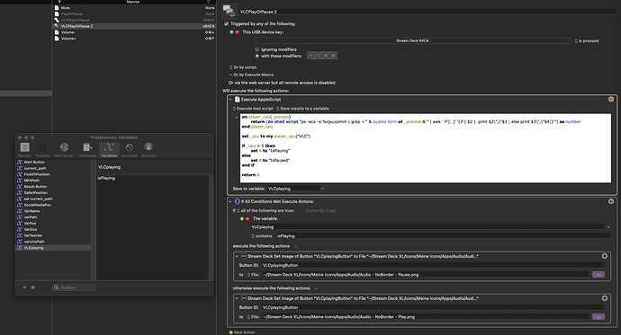Open the Security preferences icon
621x335 pixels.
point(148,150)
